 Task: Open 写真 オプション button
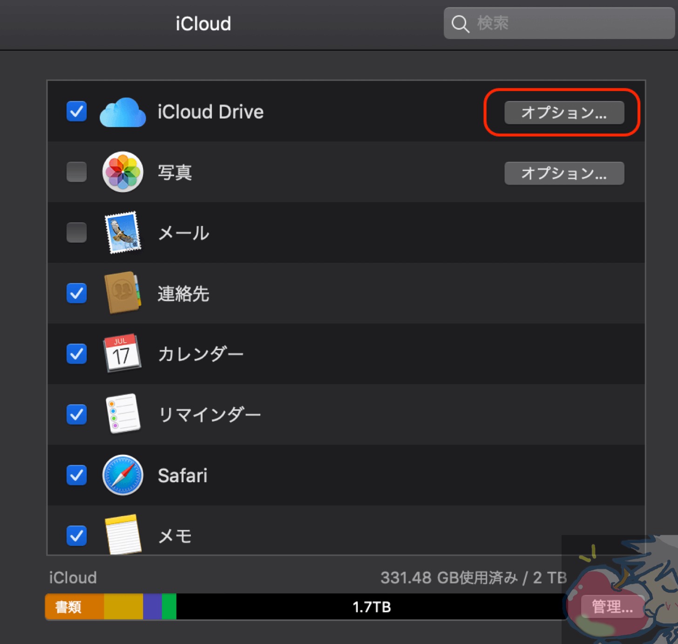(564, 173)
